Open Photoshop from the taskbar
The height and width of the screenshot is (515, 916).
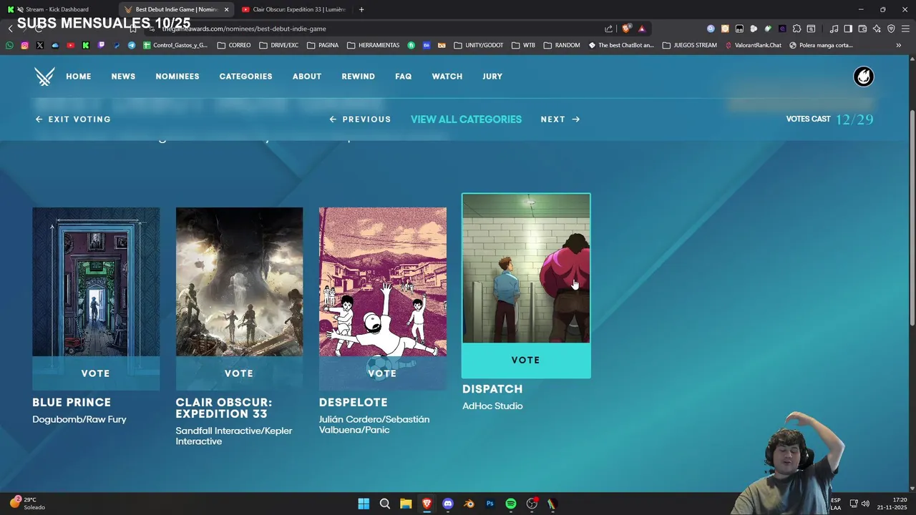click(489, 504)
